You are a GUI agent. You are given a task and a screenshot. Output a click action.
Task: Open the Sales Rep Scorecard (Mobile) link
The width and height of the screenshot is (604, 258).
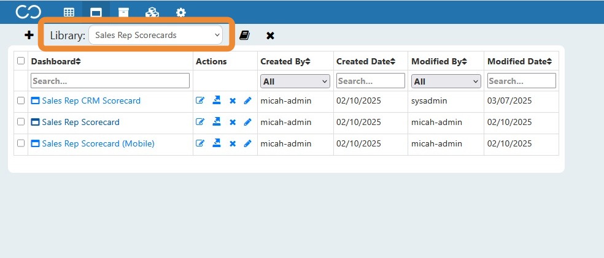pos(98,143)
